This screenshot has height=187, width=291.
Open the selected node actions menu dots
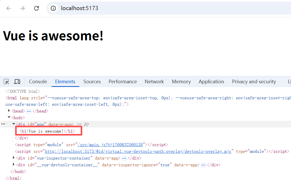coord(3,124)
